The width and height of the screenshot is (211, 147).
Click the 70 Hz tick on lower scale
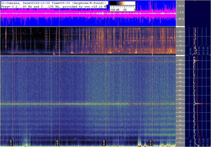180,86
